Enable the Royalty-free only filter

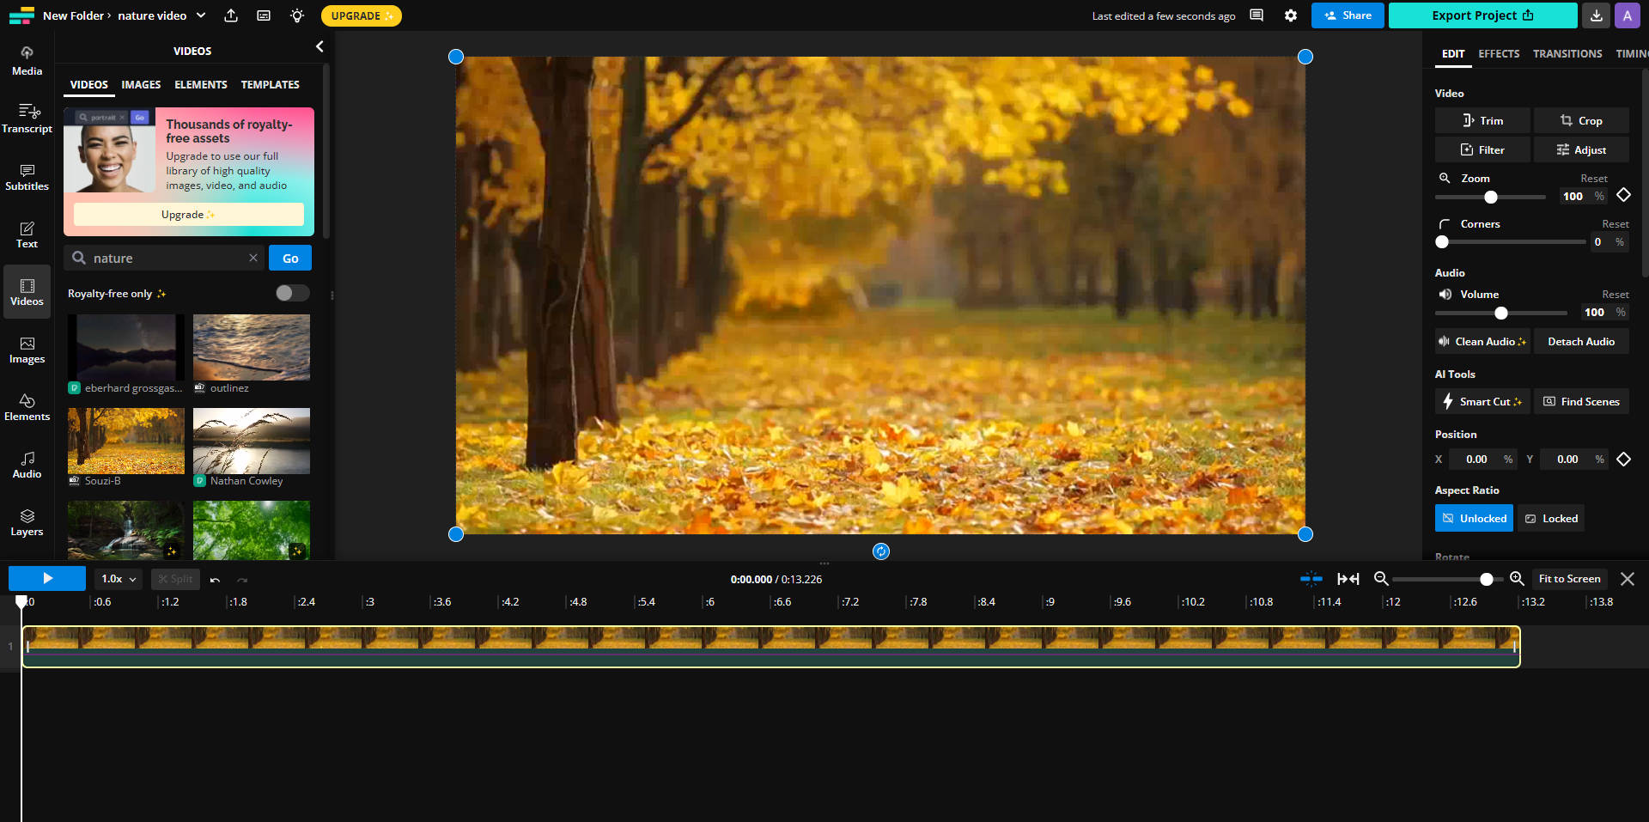[291, 293]
